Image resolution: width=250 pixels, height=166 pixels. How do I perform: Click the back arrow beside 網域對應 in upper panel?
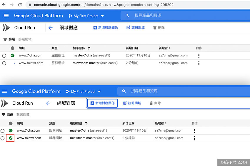pyautogui.click(x=51, y=28)
